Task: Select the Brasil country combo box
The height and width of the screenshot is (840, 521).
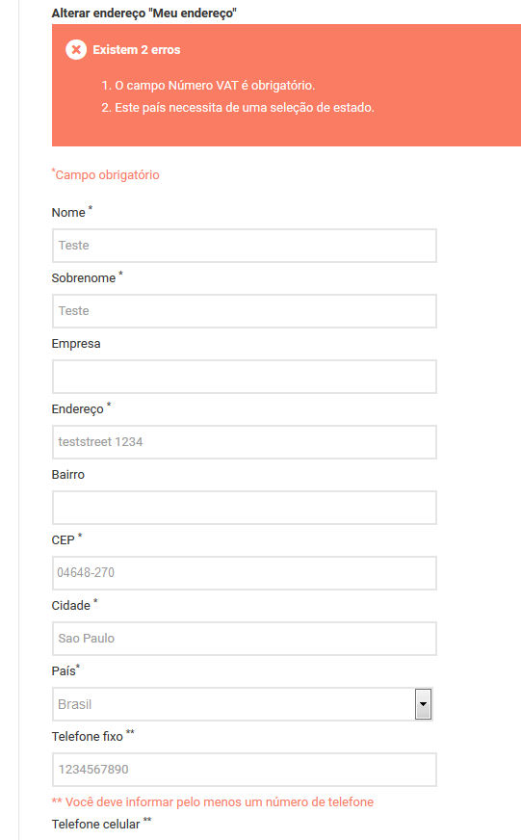Action: pyautogui.click(x=242, y=704)
